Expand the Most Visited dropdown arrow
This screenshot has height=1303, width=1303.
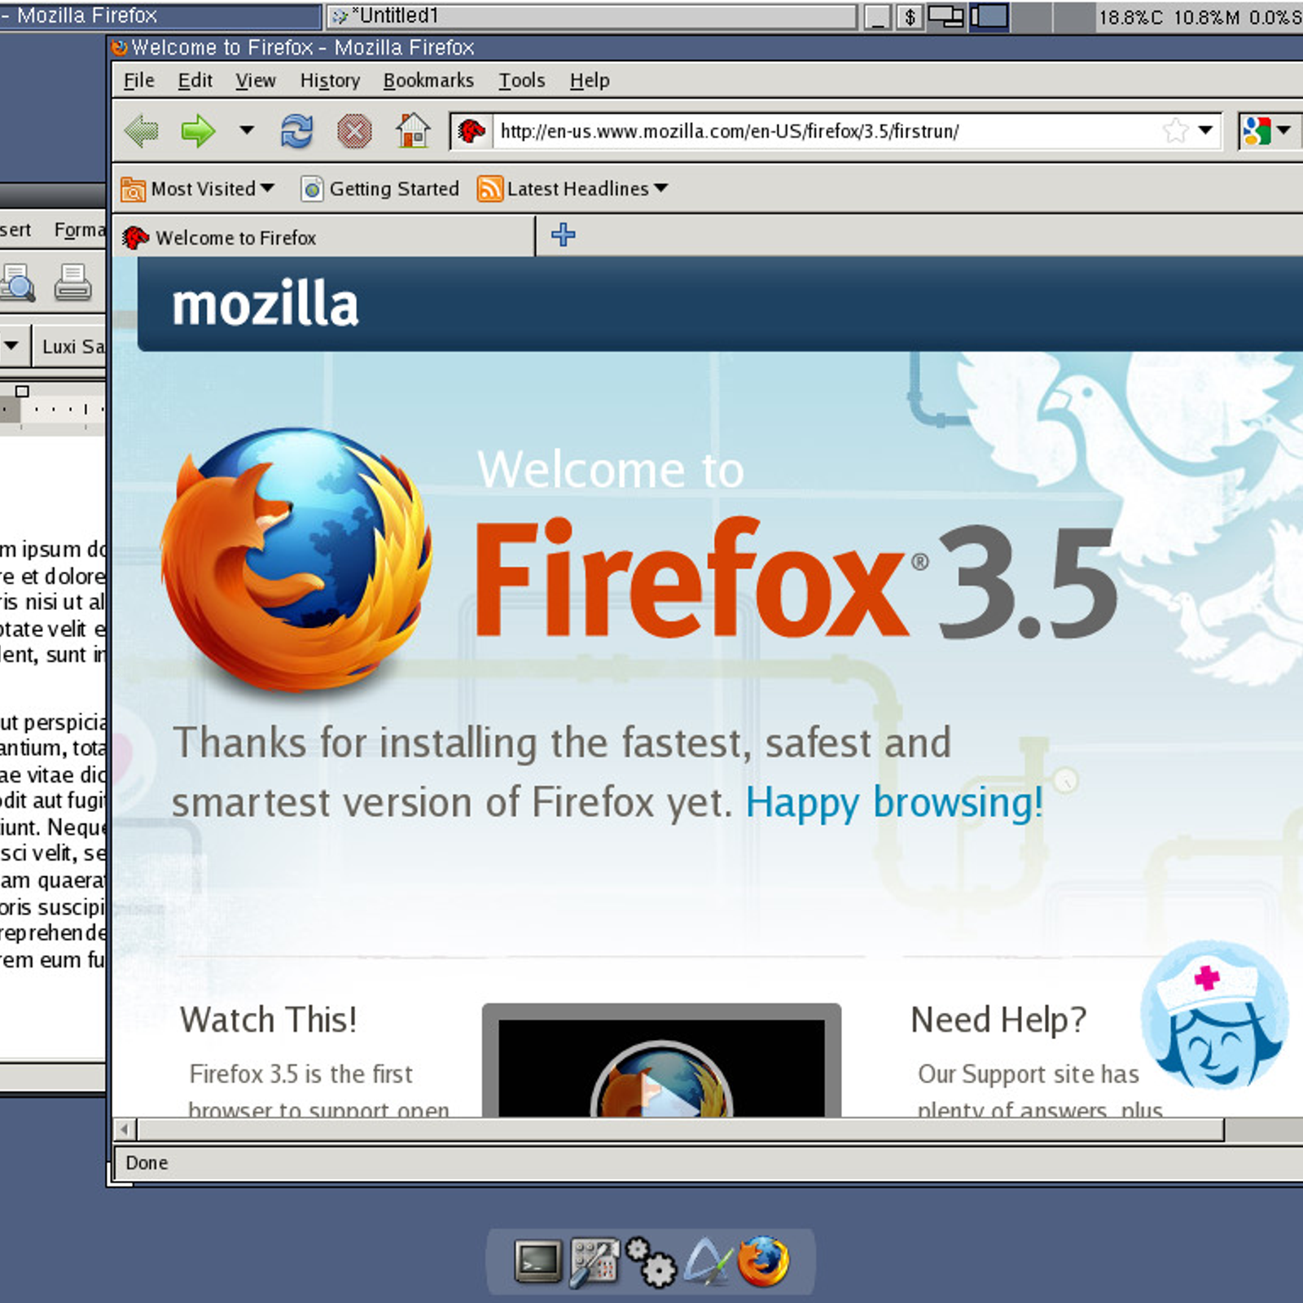[267, 188]
